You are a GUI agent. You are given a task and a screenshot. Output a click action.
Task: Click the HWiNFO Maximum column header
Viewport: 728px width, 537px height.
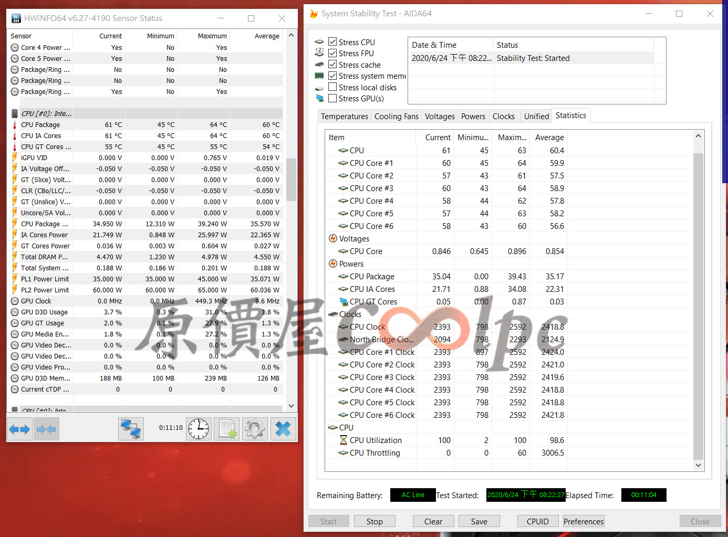(204, 36)
